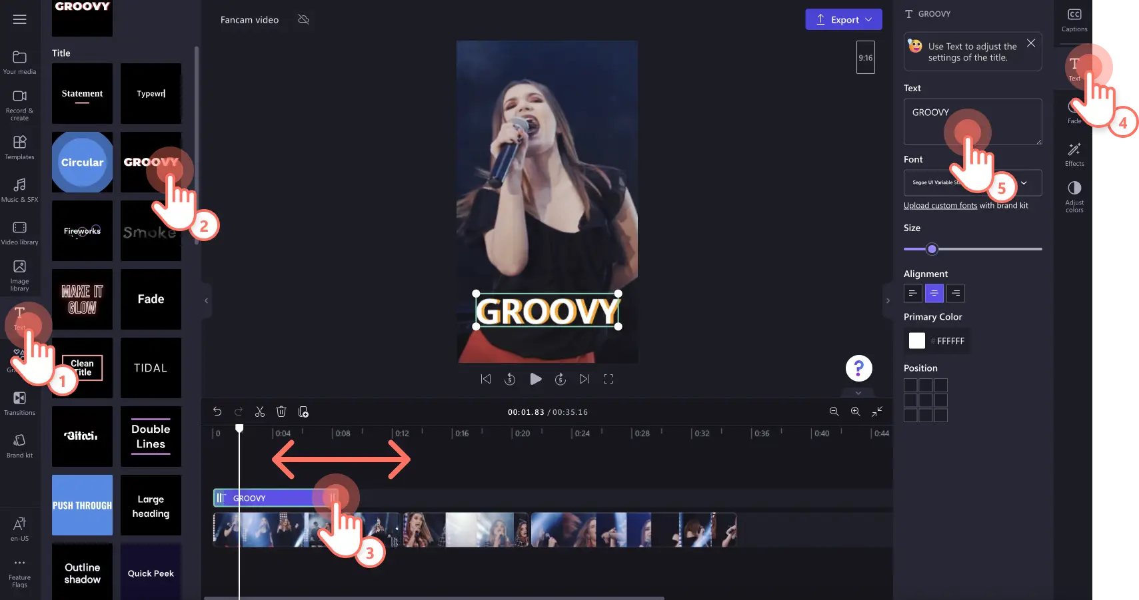Open Feature Flags menu
Screen dimensions: 1139x600
click(20, 573)
